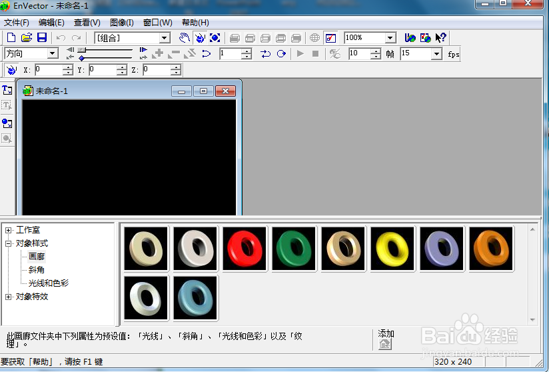Open the 15 fps dropdown

[x=436, y=54]
